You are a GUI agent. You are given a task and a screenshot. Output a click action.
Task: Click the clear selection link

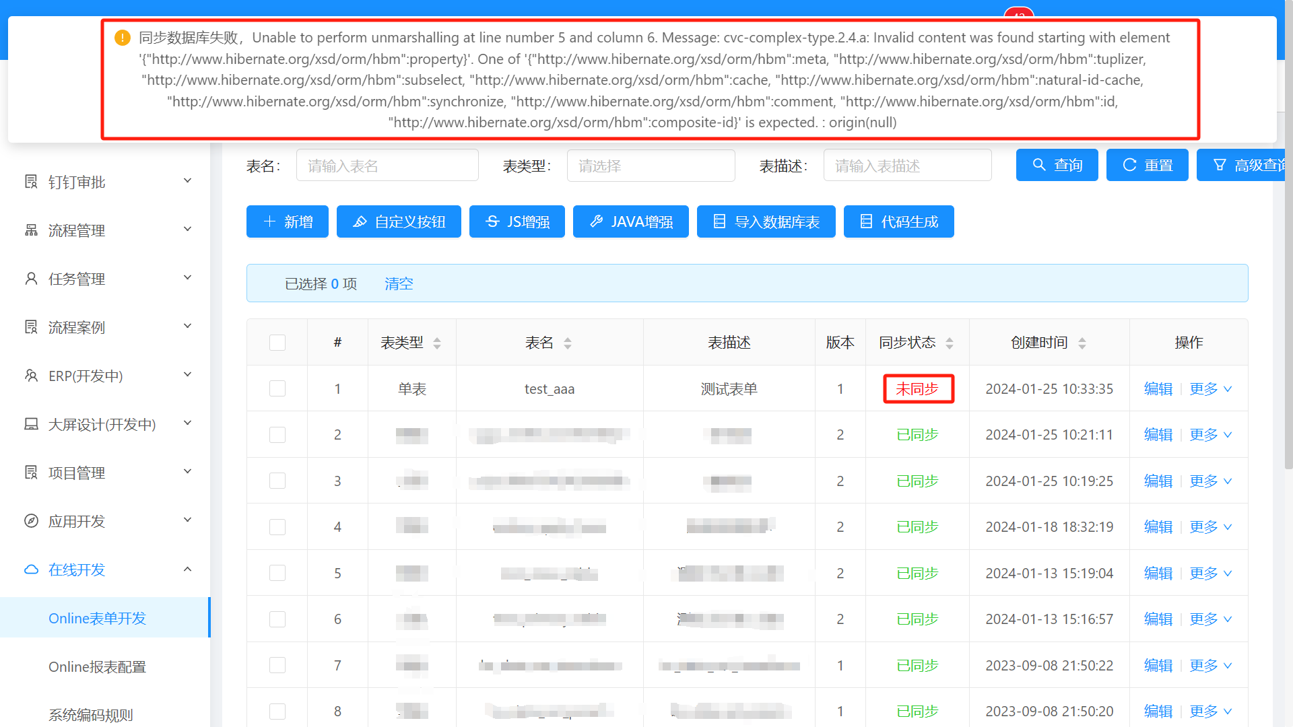[x=399, y=283]
